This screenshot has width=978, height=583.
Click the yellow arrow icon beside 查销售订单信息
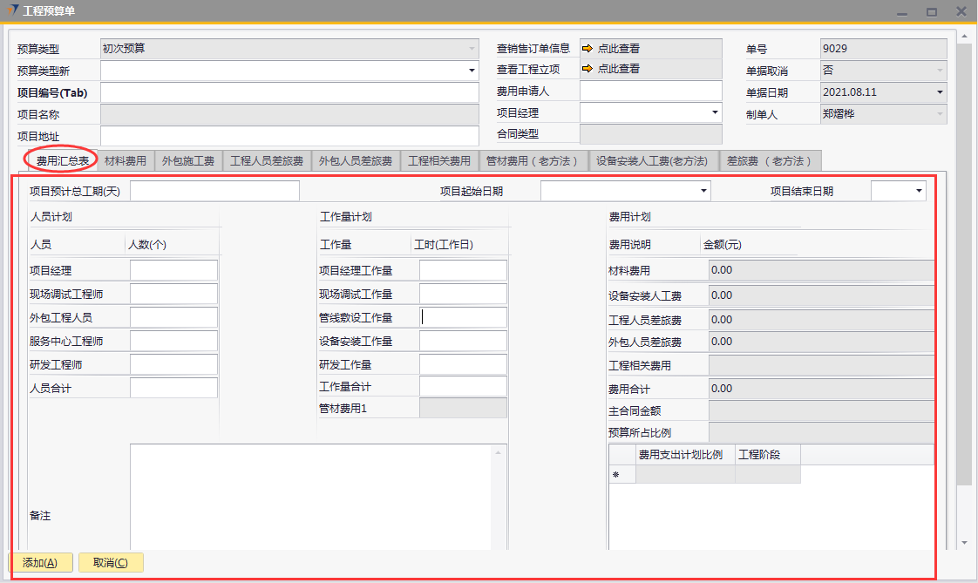tap(587, 49)
